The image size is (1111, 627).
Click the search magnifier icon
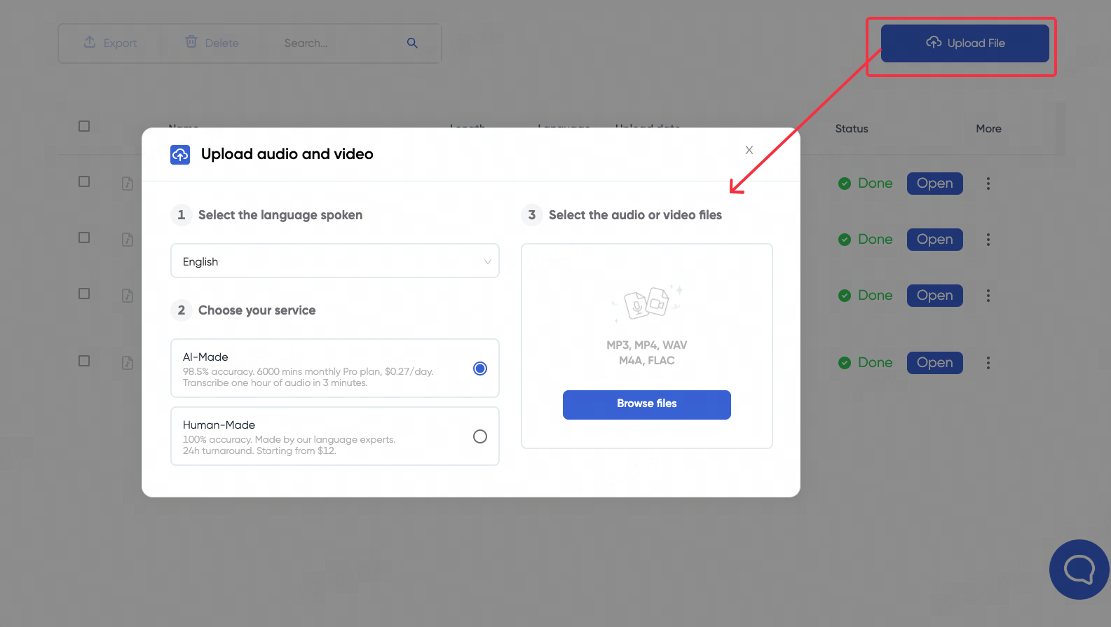point(412,43)
